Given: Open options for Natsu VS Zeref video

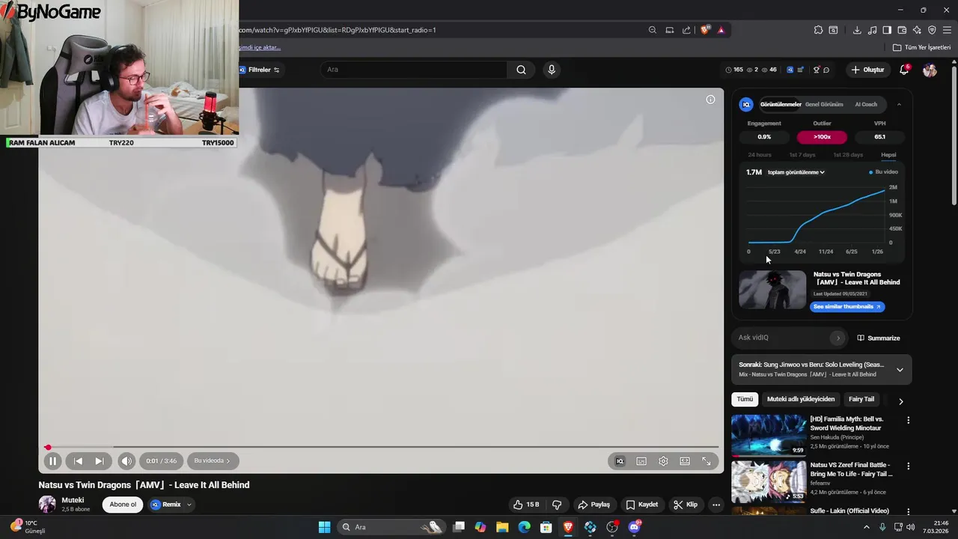Looking at the screenshot, I should 909,466.
